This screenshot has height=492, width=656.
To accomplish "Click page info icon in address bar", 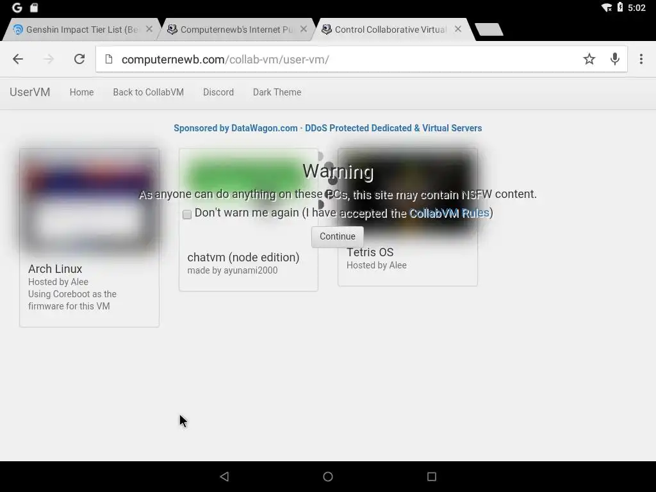I will point(109,59).
